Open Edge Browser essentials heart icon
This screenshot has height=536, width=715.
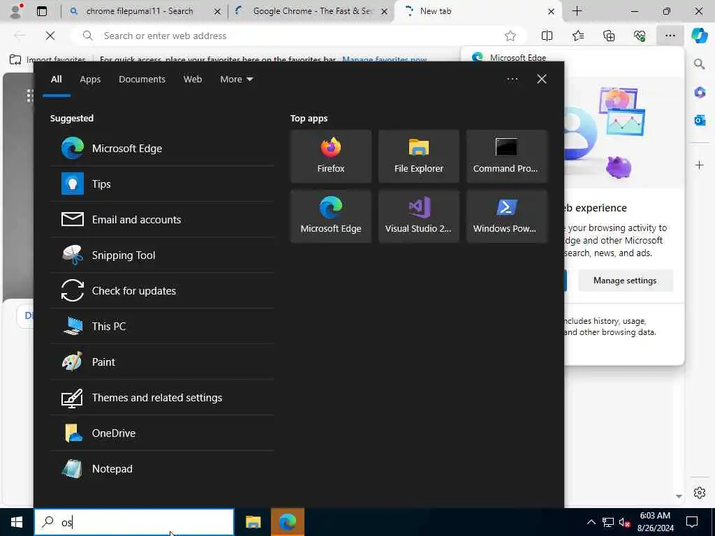[x=640, y=36]
